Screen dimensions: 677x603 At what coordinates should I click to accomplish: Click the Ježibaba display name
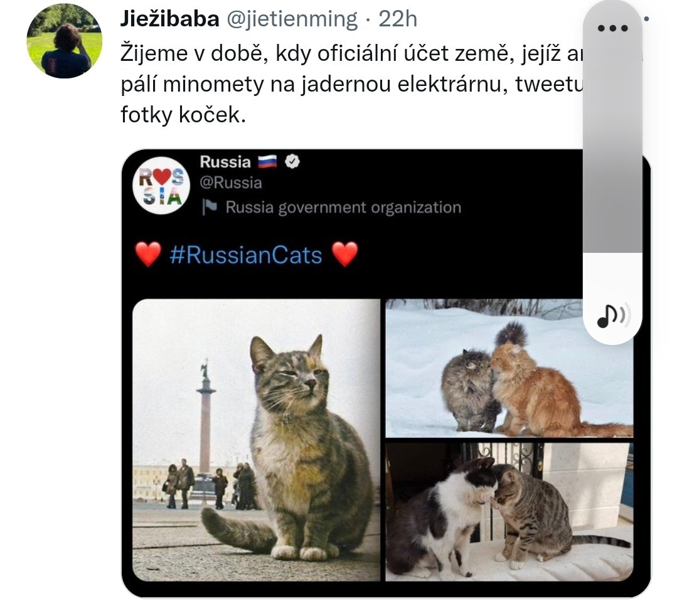[x=169, y=19]
